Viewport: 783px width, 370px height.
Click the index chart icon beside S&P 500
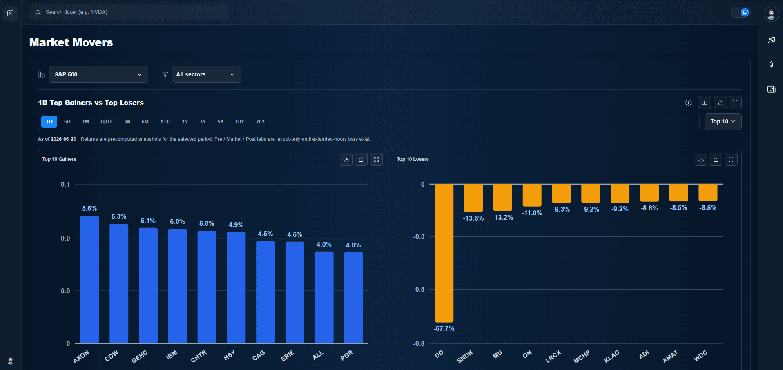41,74
